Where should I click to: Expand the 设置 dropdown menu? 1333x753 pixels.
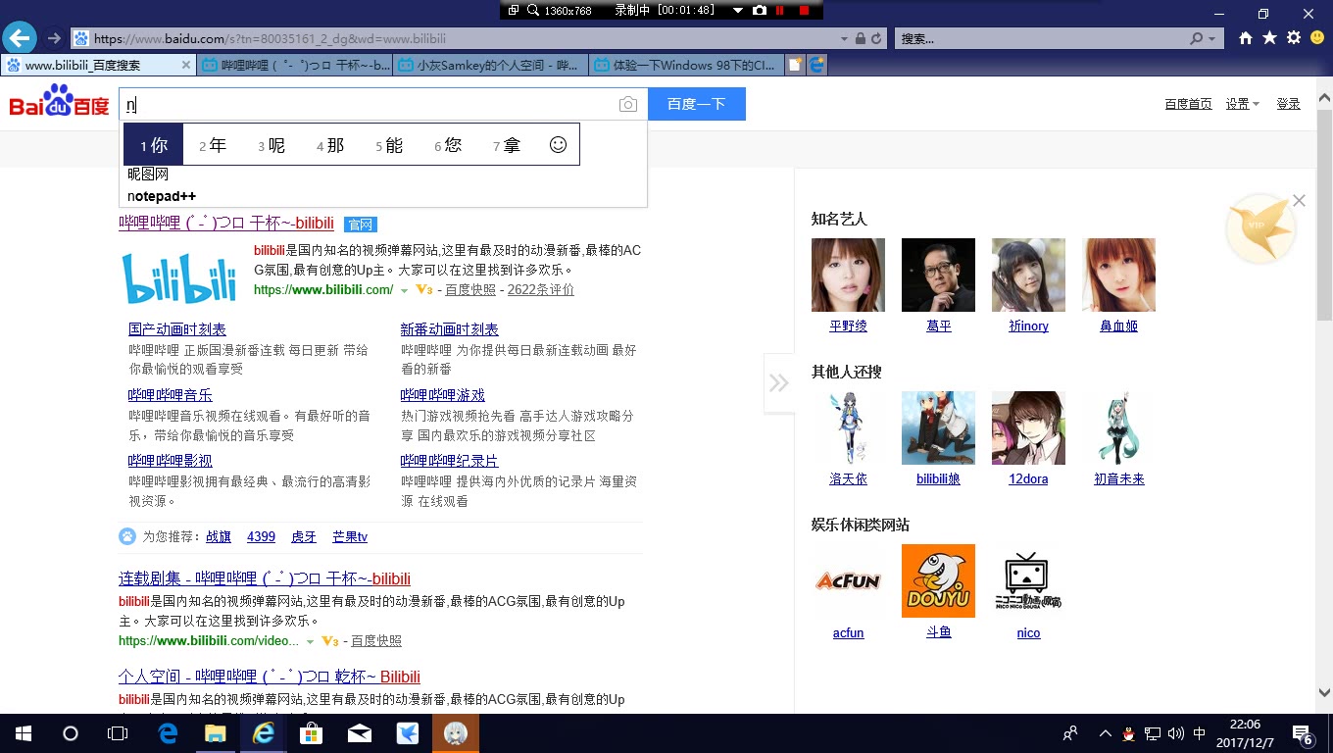point(1242,104)
